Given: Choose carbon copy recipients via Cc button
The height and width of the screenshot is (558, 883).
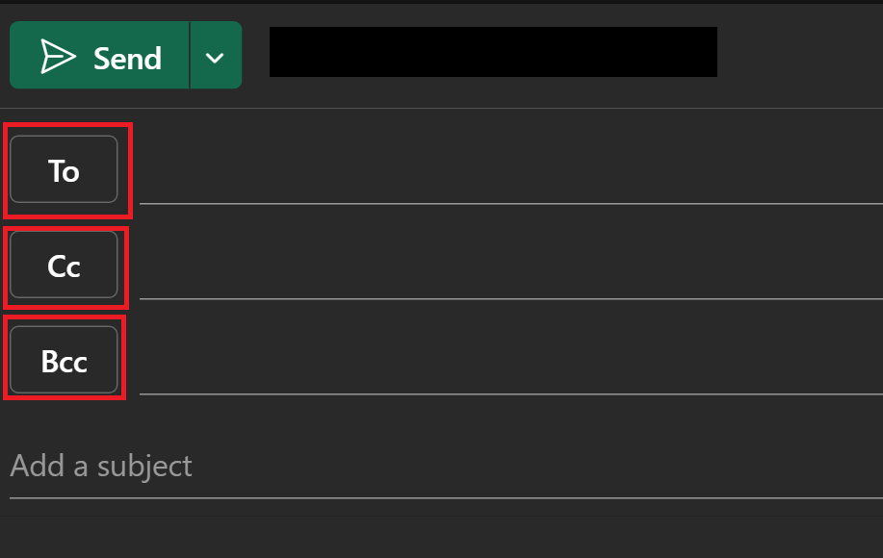Looking at the screenshot, I should click(64, 265).
